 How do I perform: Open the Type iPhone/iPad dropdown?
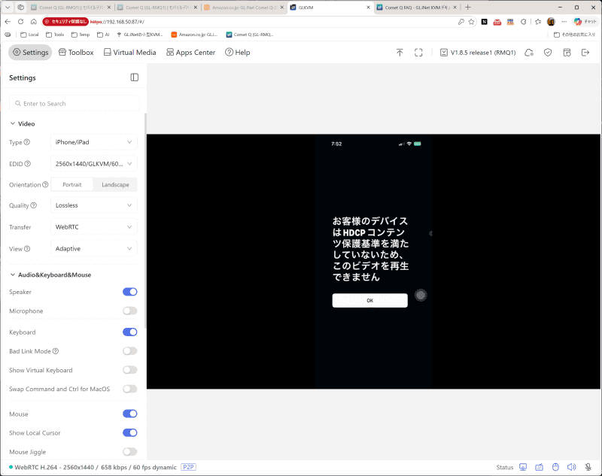[x=93, y=142]
